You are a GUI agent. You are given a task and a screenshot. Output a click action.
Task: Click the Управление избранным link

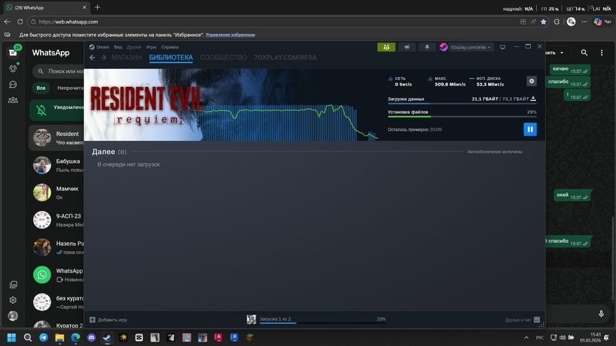230,35
